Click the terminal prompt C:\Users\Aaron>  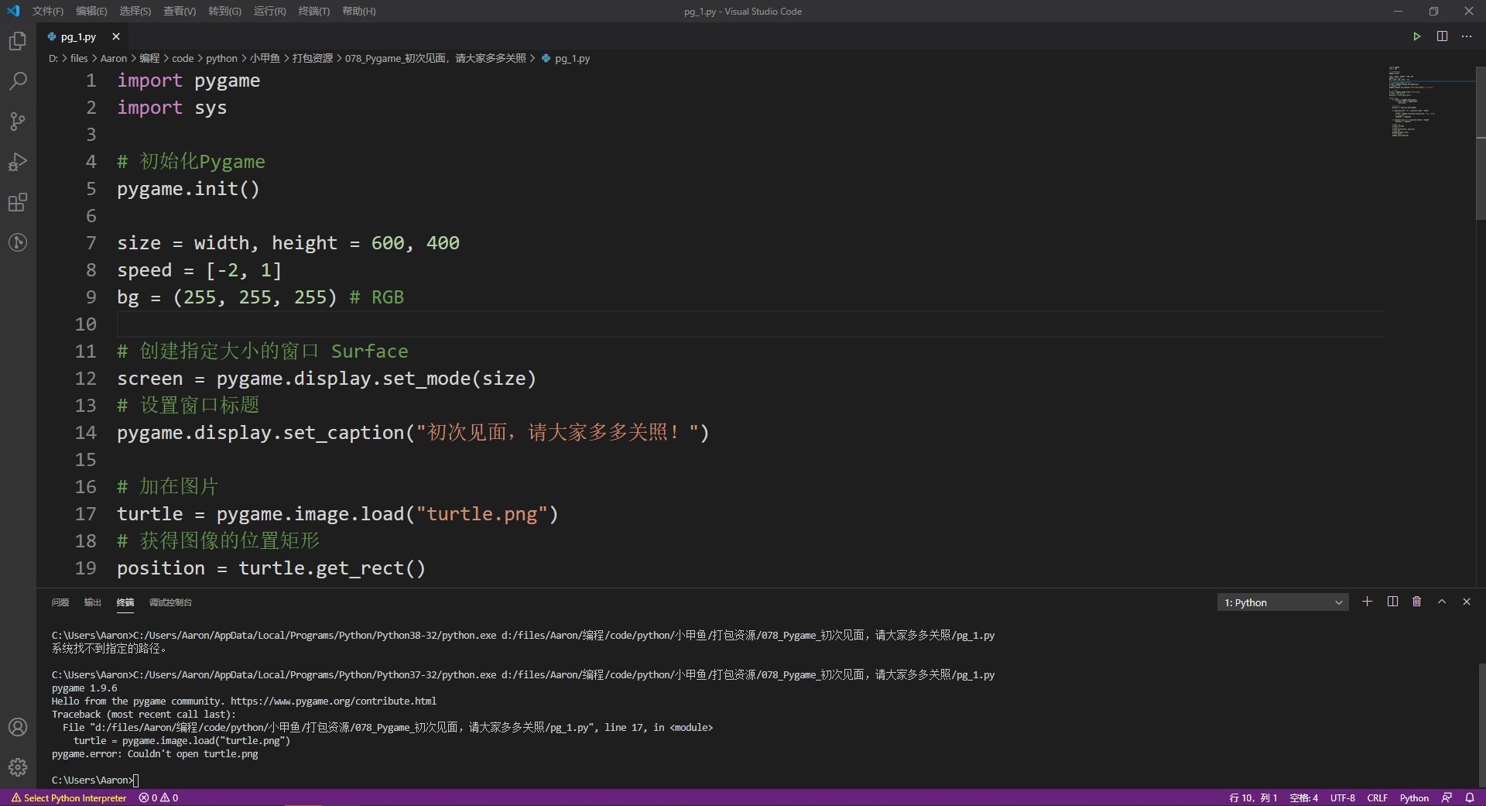(x=92, y=780)
